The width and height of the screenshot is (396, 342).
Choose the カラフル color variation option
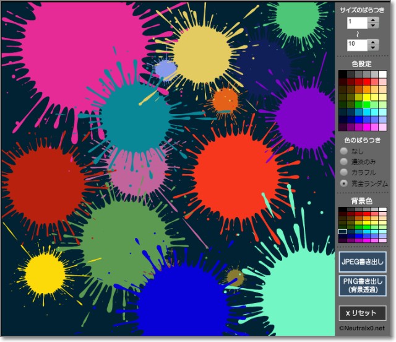pyautogui.click(x=343, y=173)
